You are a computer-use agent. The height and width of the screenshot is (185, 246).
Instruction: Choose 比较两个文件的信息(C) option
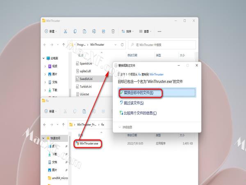click(138, 113)
